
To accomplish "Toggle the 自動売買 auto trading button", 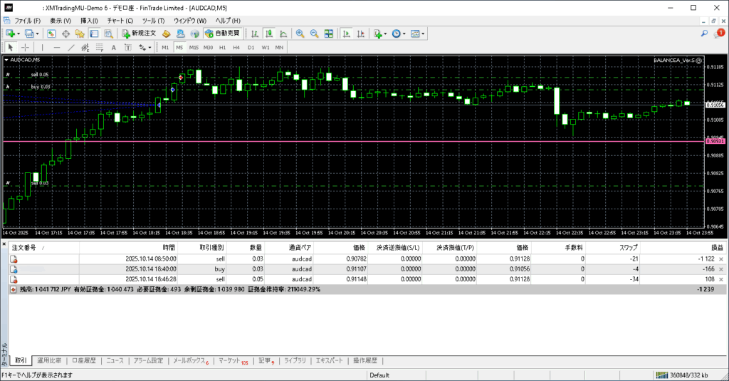I will click(x=223, y=33).
